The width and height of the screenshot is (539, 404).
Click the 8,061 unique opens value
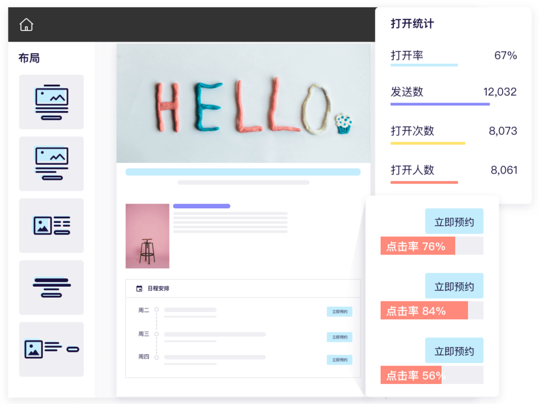point(504,170)
